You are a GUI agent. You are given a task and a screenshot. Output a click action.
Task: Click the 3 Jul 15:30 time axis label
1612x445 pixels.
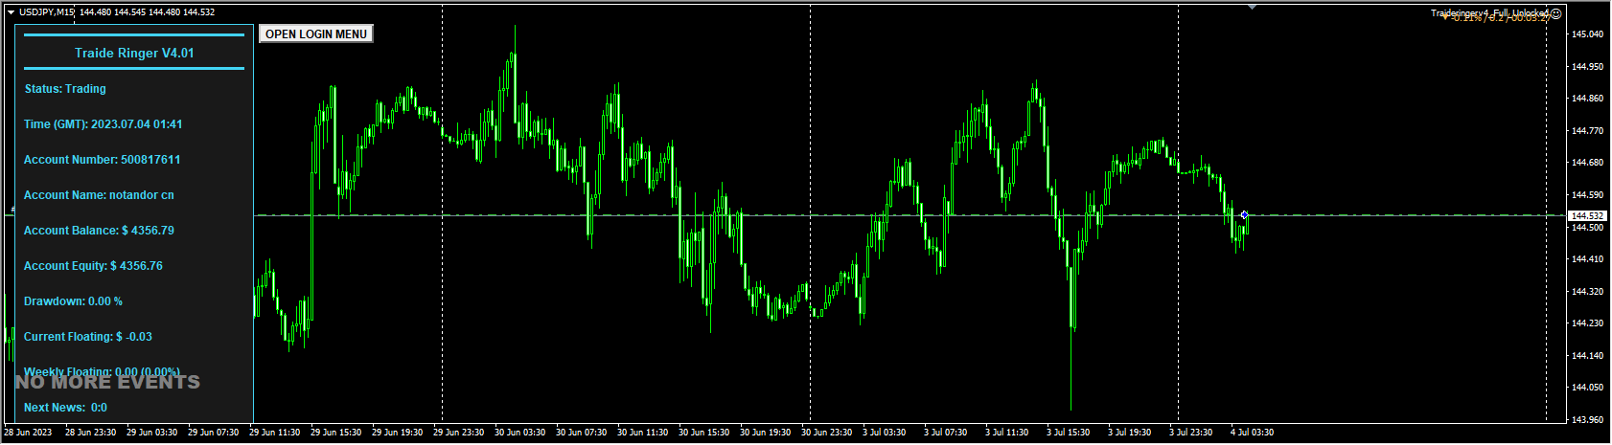tap(1068, 433)
